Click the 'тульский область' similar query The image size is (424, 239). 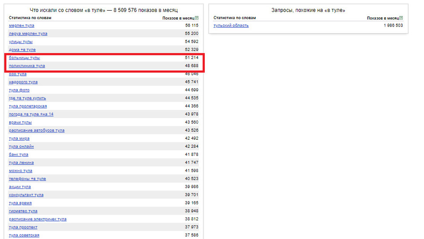pyautogui.click(x=231, y=26)
